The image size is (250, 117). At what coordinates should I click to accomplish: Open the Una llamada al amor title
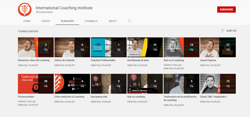[x=138, y=60]
